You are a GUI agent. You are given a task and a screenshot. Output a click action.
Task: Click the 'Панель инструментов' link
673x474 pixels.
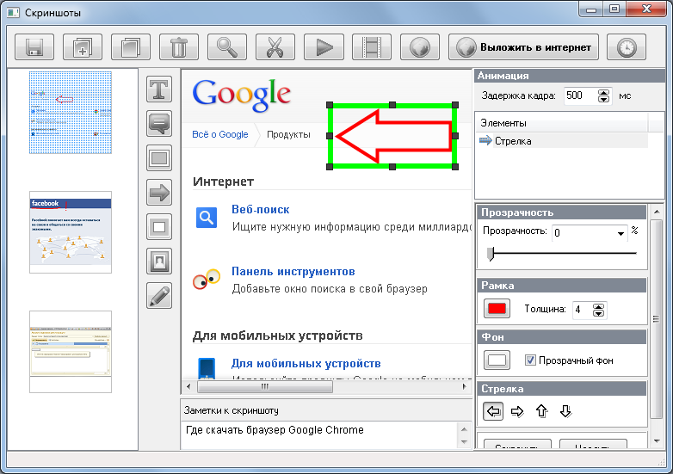click(293, 272)
